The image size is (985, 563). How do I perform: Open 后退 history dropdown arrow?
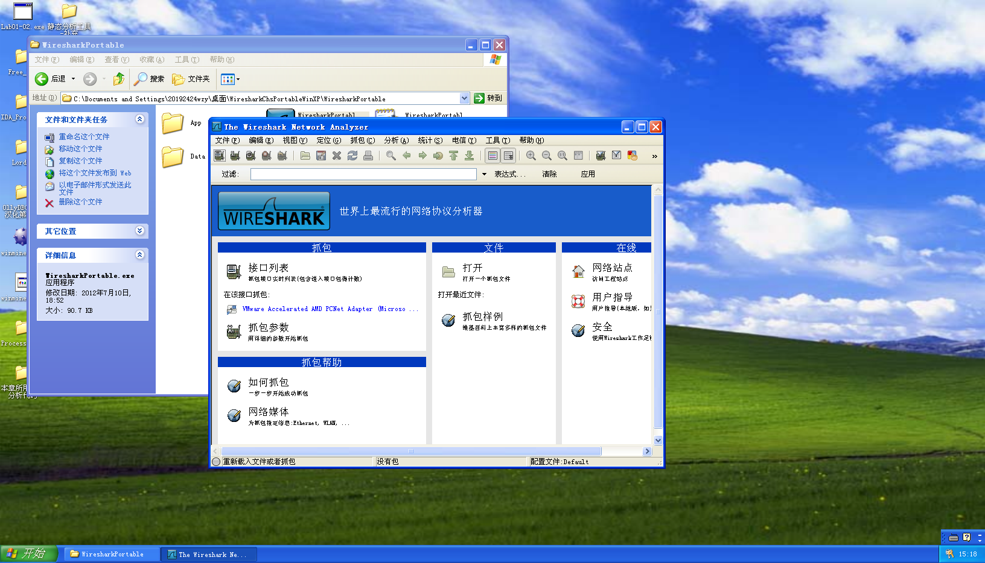tap(74, 79)
